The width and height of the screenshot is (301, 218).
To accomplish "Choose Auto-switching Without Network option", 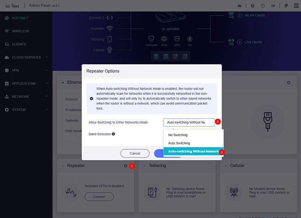I will click(x=193, y=152).
